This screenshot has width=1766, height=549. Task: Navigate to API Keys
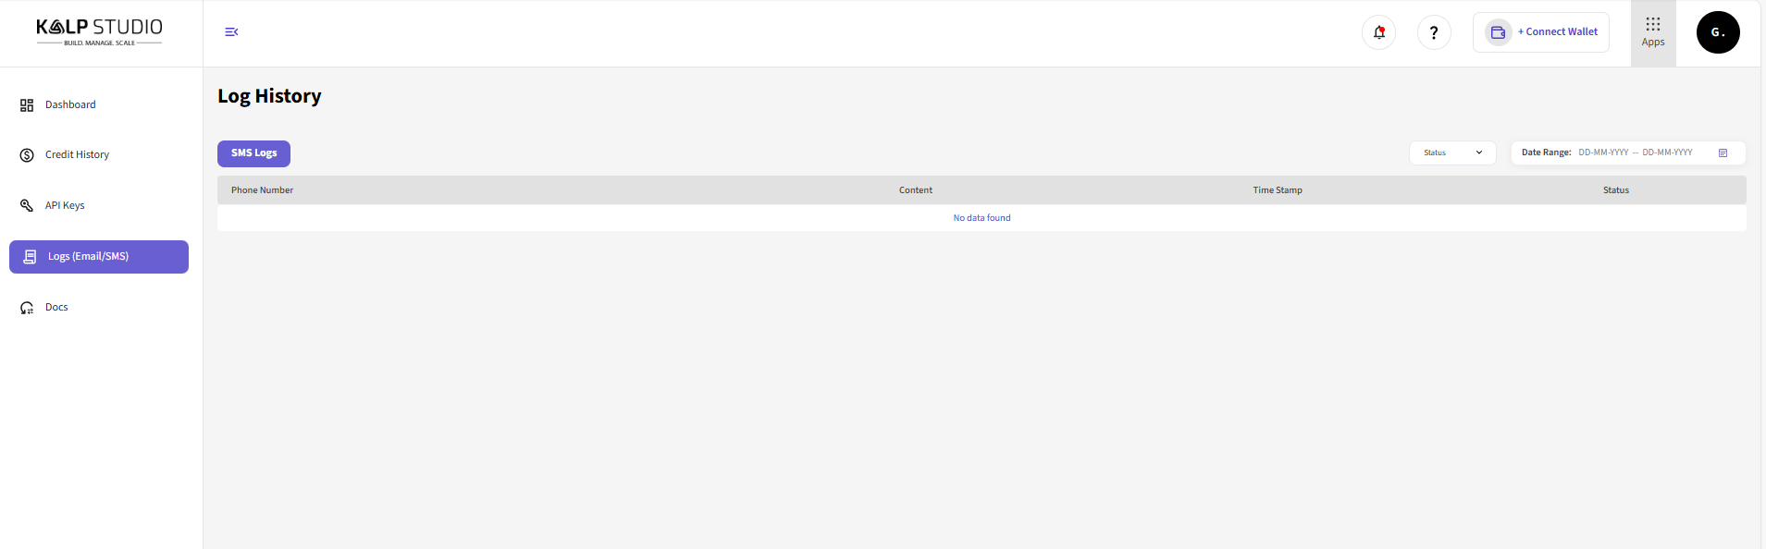pyautogui.click(x=65, y=206)
